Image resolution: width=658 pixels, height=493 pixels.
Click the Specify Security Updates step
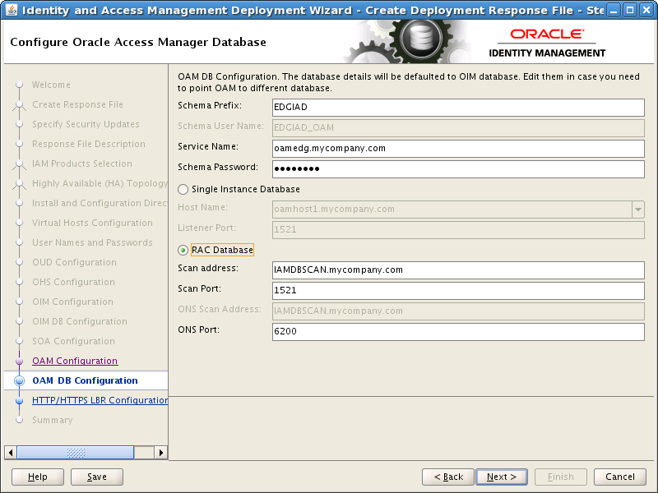86,125
